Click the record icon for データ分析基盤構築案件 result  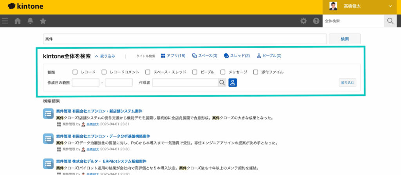(x=48, y=139)
